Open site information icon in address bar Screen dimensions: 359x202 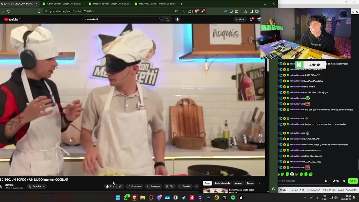pyautogui.click(x=46, y=11)
